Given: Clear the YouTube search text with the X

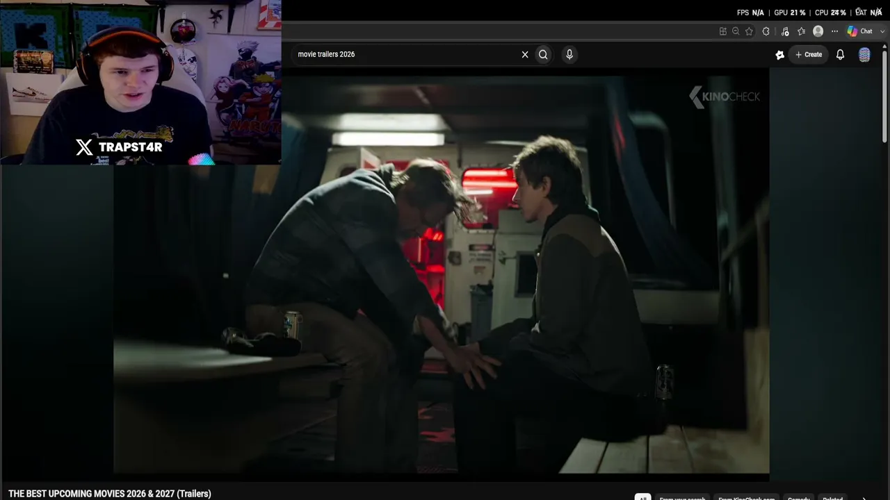Looking at the screenshot, I should tap(525, 54).
